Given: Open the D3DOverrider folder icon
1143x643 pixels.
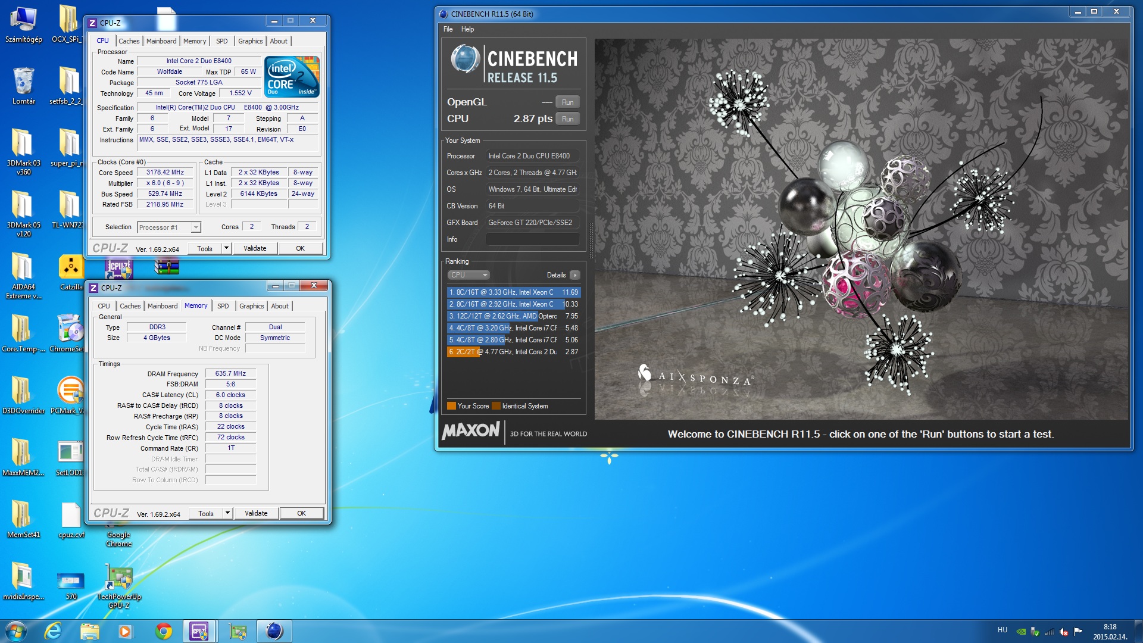Looking at the screenshot, I should click(x=23, y=395).
